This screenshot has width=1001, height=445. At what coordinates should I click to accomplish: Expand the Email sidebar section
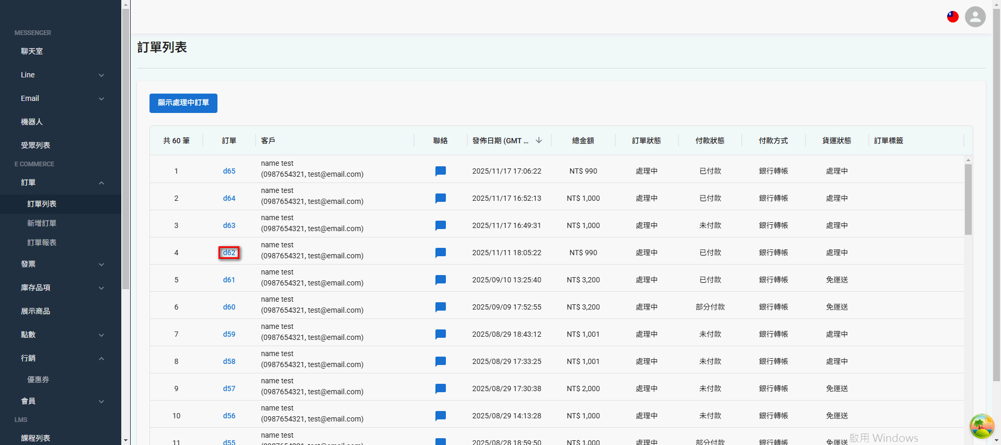coord(61,98)
